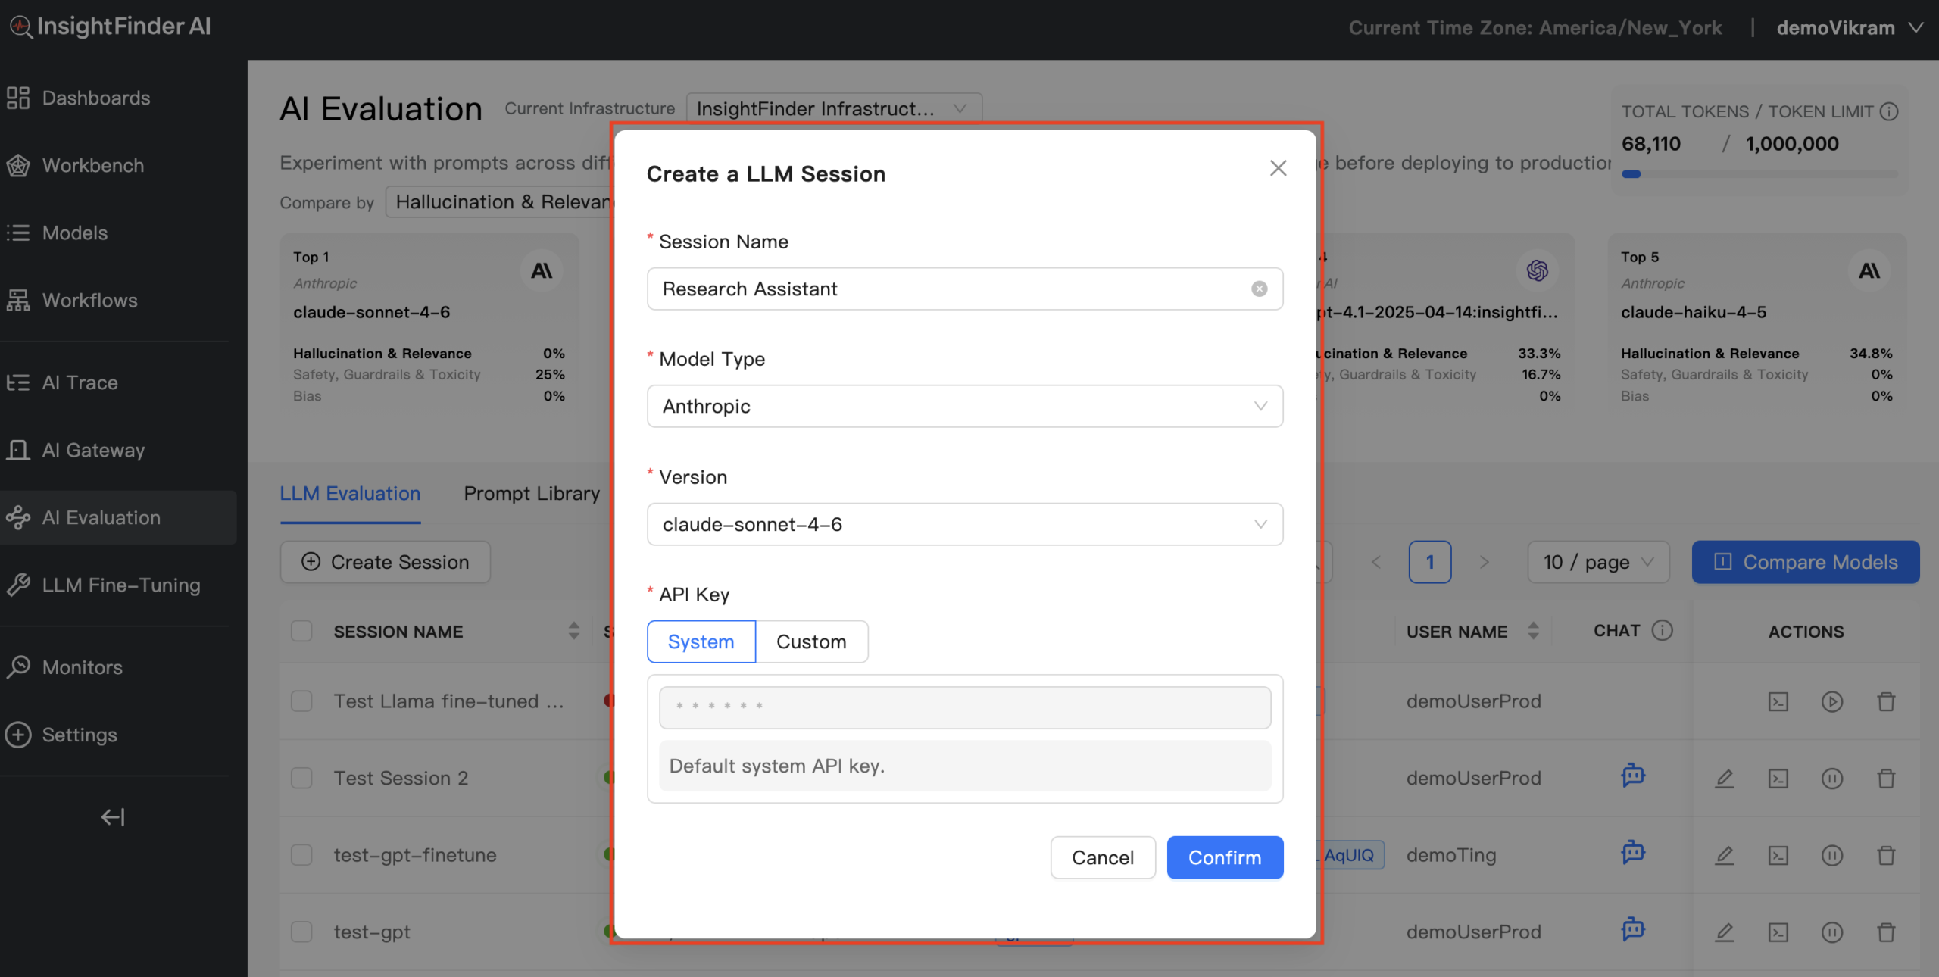This screenshot has height=977, width=1939.
Task: Start the Test Llama fine-tuned session
Action: pyautogui.click(x=1832, y=701)
